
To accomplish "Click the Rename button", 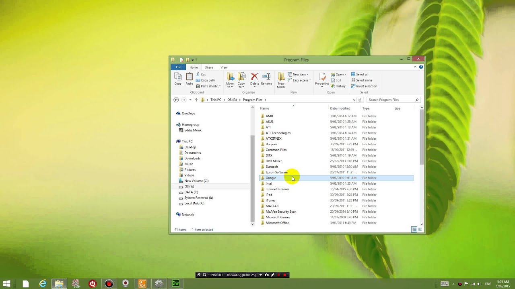I will tap(266, 79).
